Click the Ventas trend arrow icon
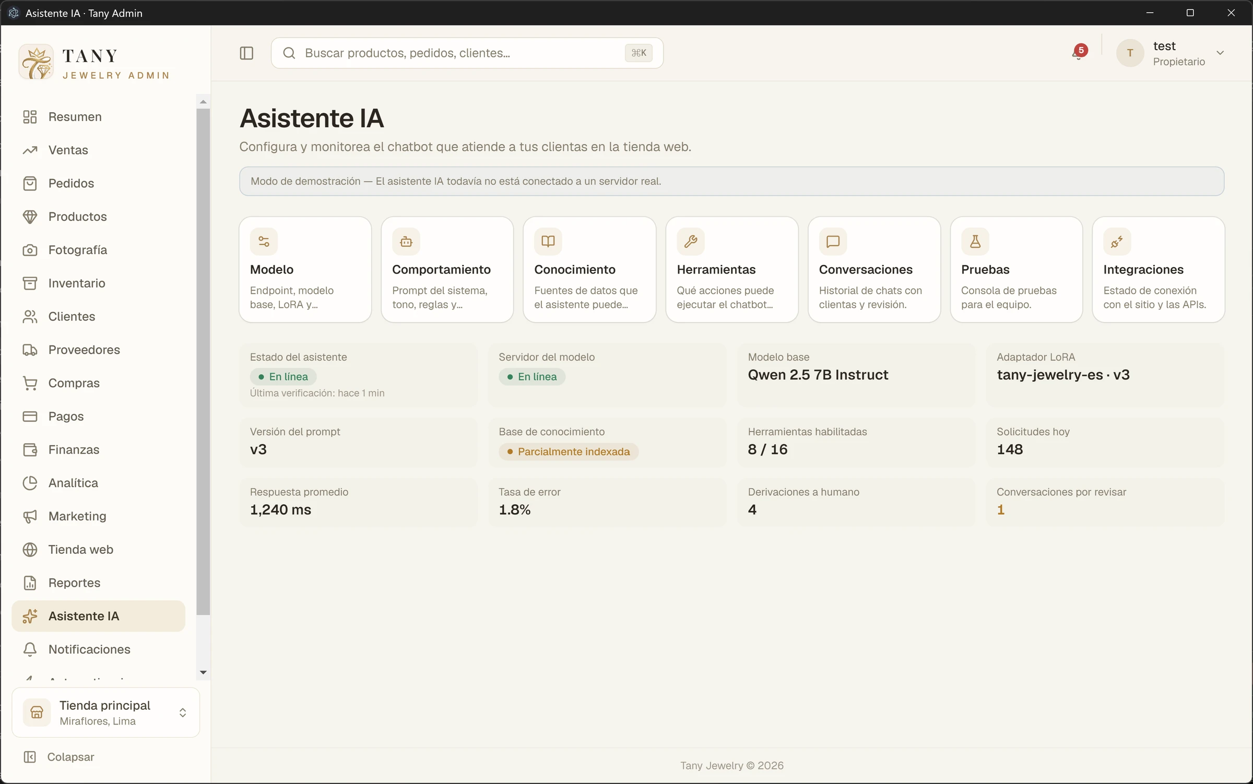This screenshot has width=1253, height=784. [30, 150]
